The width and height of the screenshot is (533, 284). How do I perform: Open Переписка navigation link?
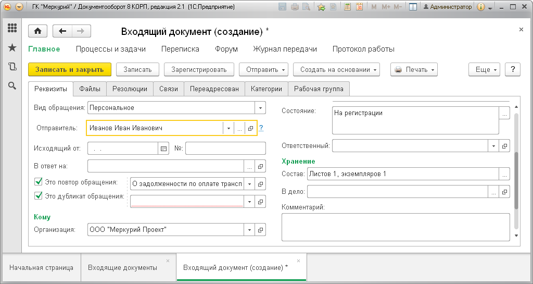[180, 49]
